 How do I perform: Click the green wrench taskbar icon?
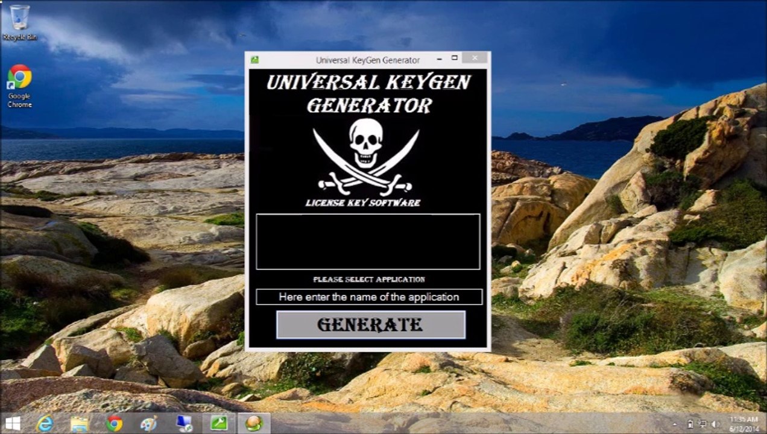click(218, 423)
